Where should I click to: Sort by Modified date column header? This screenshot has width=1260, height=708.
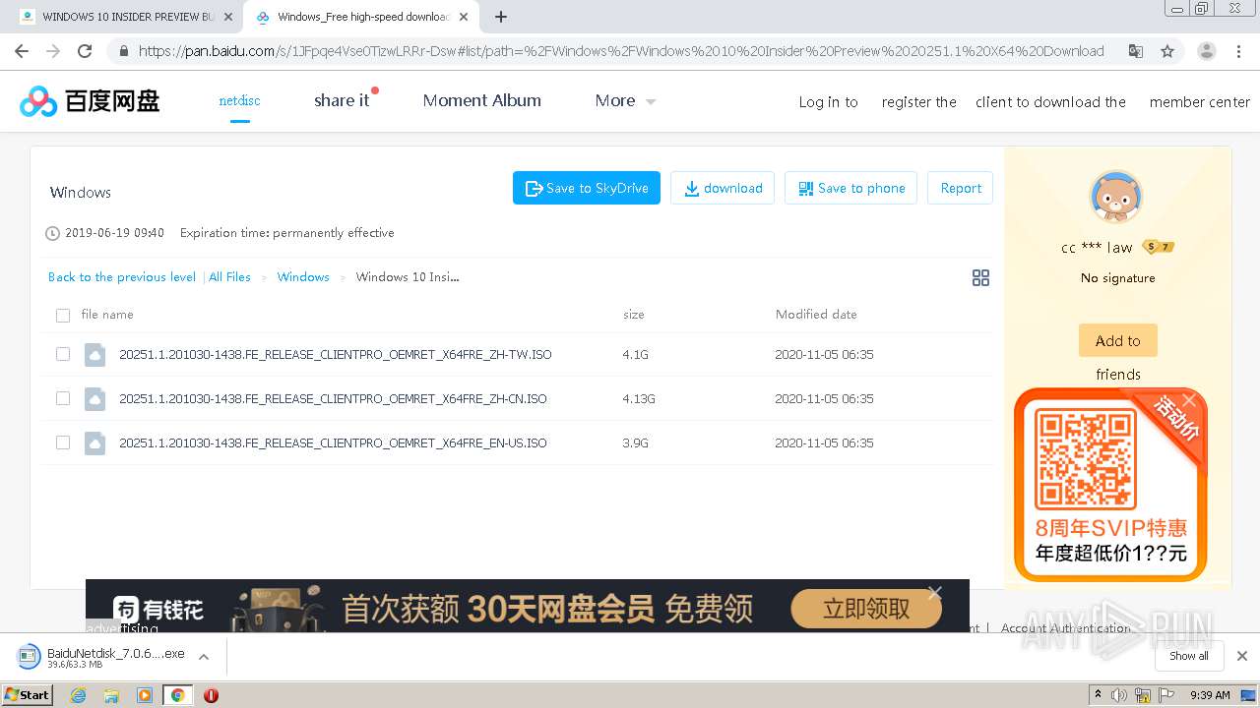coord(816,315)
